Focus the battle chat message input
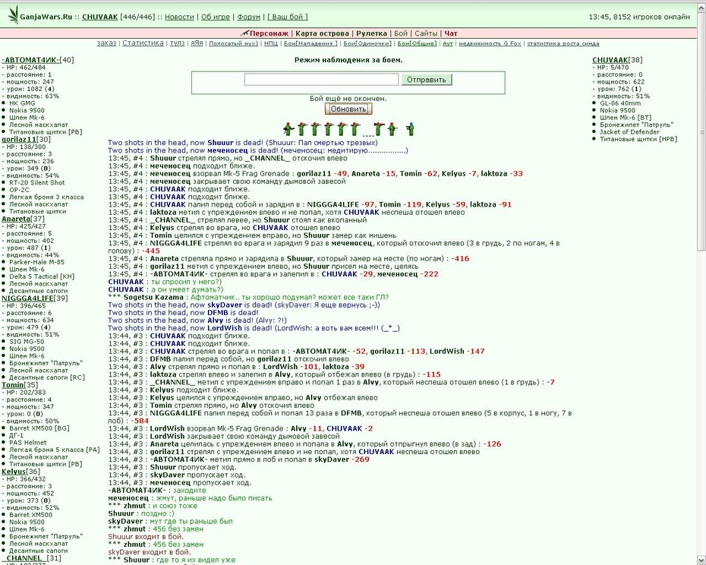 click(321, 80)
